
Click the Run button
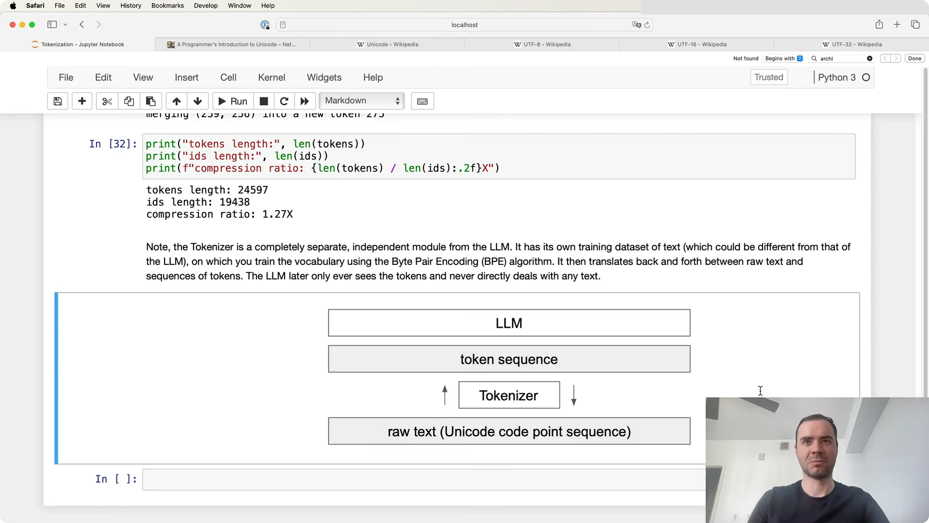click(233, 101)
